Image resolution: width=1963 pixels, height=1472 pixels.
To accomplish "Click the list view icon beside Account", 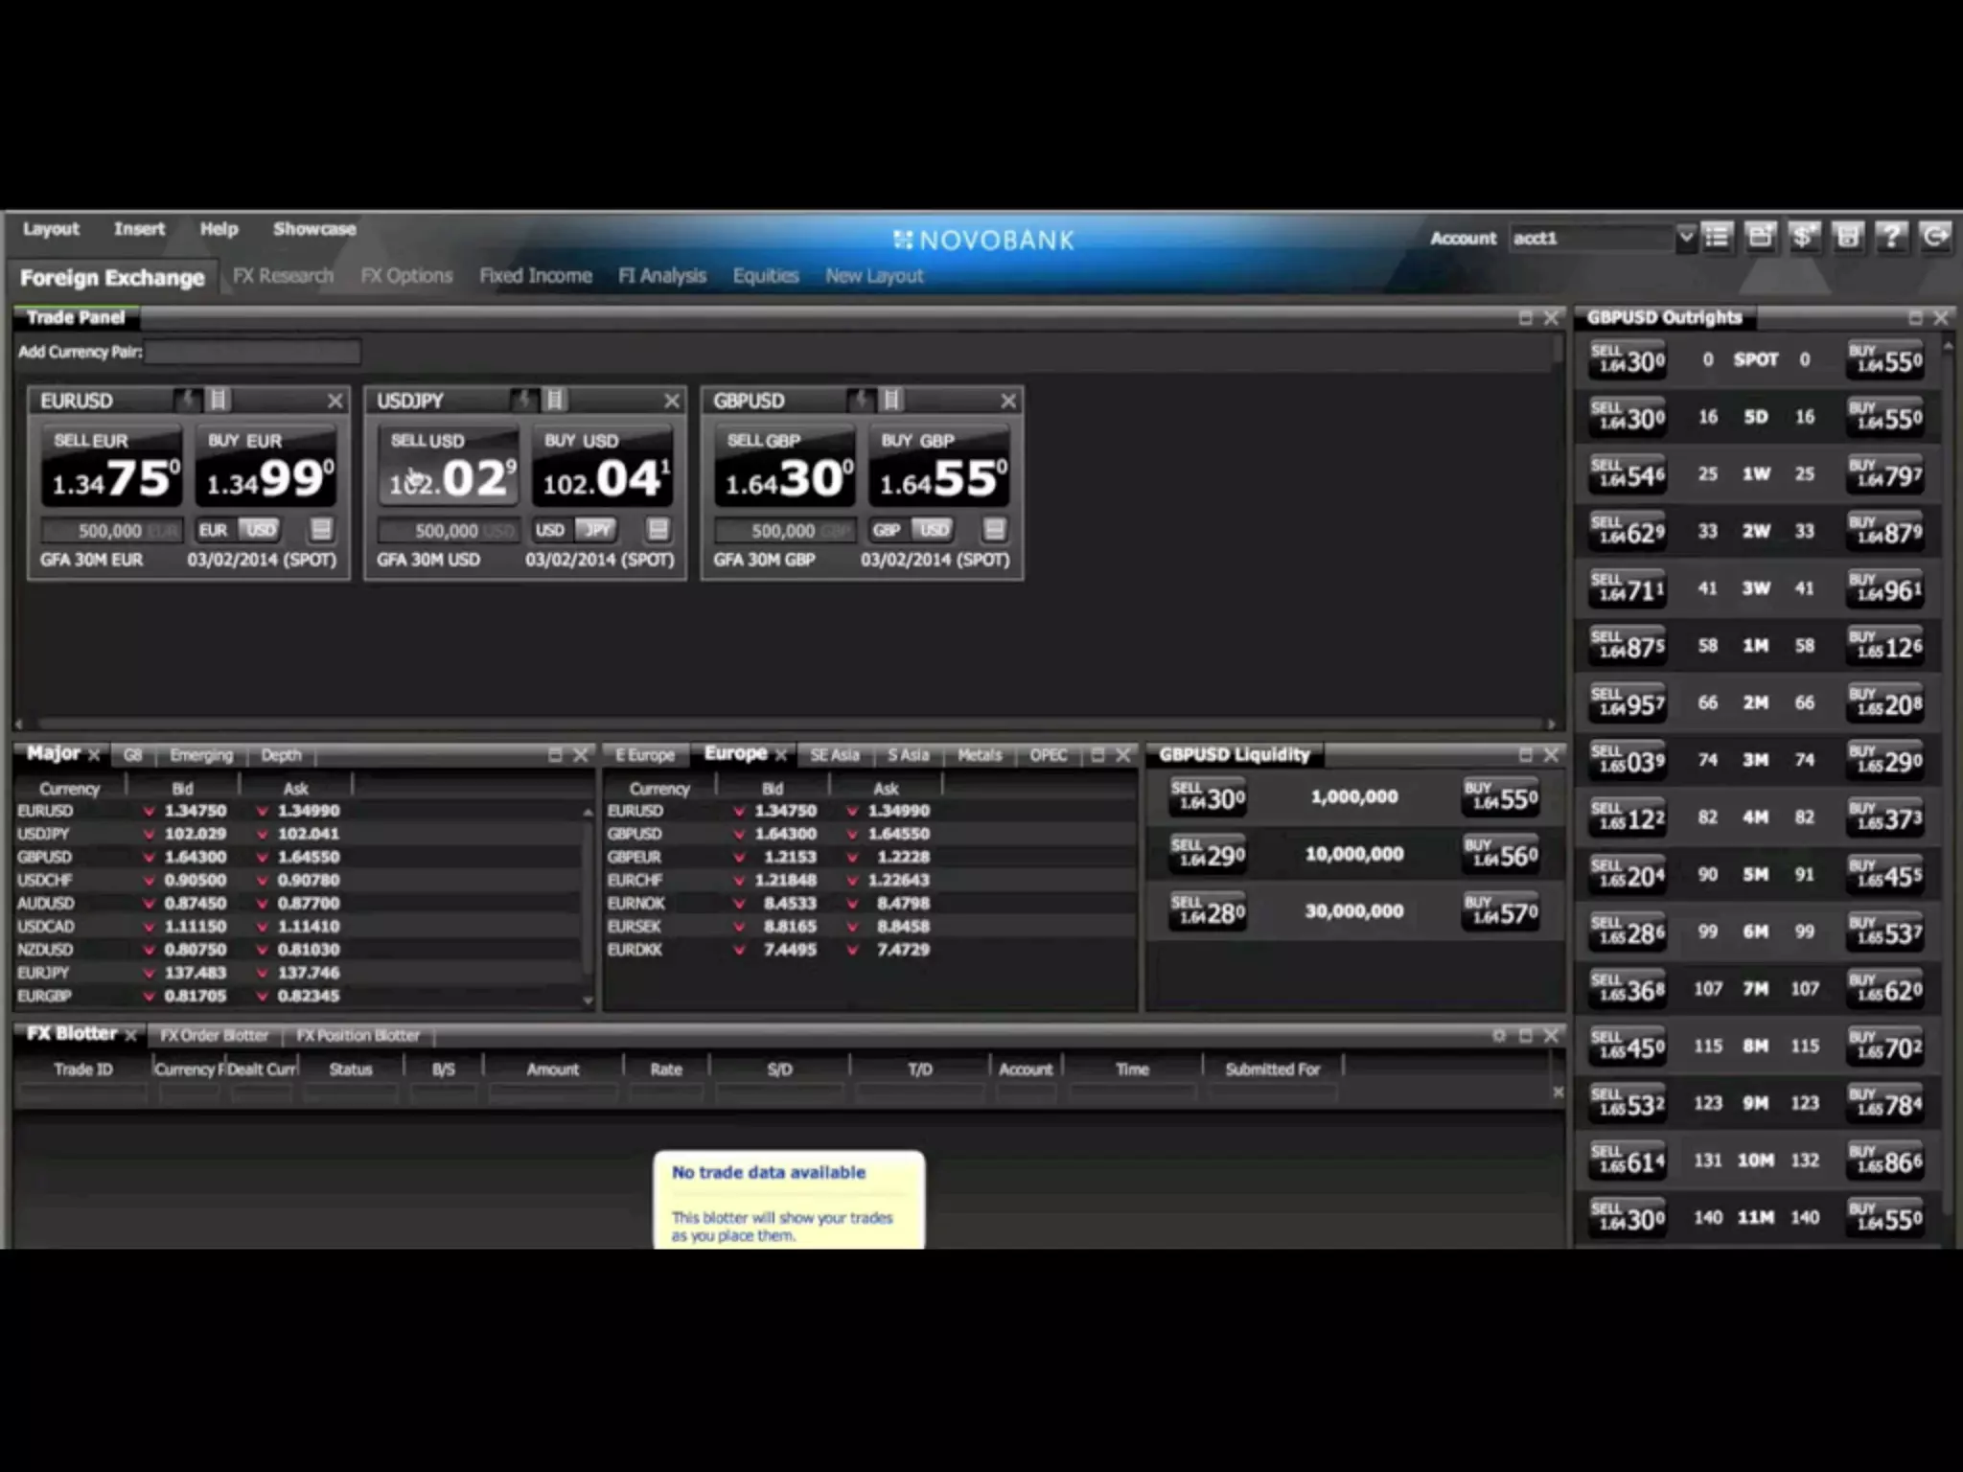I will (x=1718, y=237).
